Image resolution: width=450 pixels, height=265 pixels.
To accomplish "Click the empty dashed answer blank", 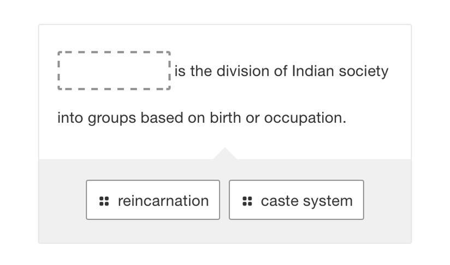I will coord(114,71).
